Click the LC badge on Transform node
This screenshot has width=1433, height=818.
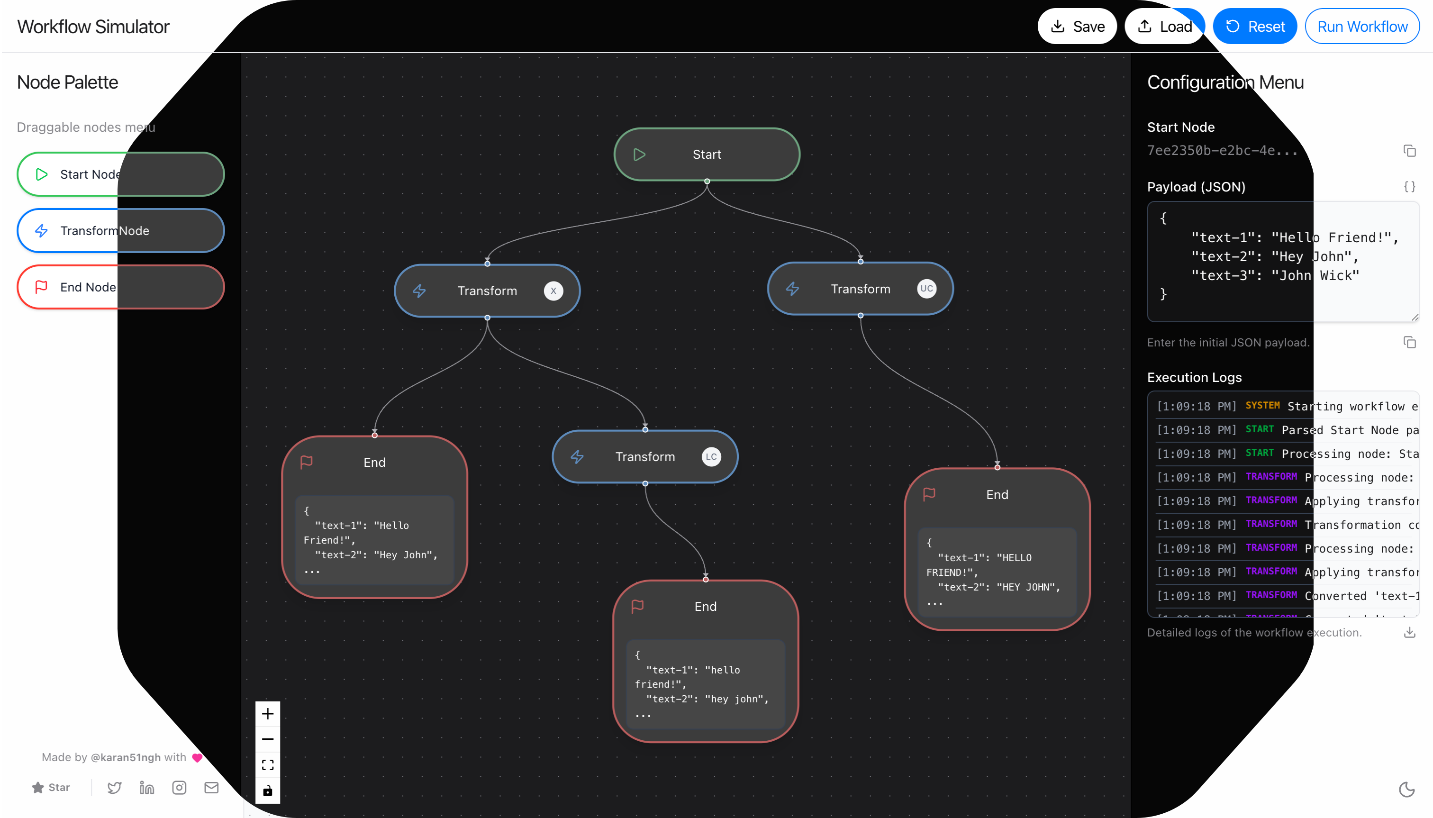(711, 457)
